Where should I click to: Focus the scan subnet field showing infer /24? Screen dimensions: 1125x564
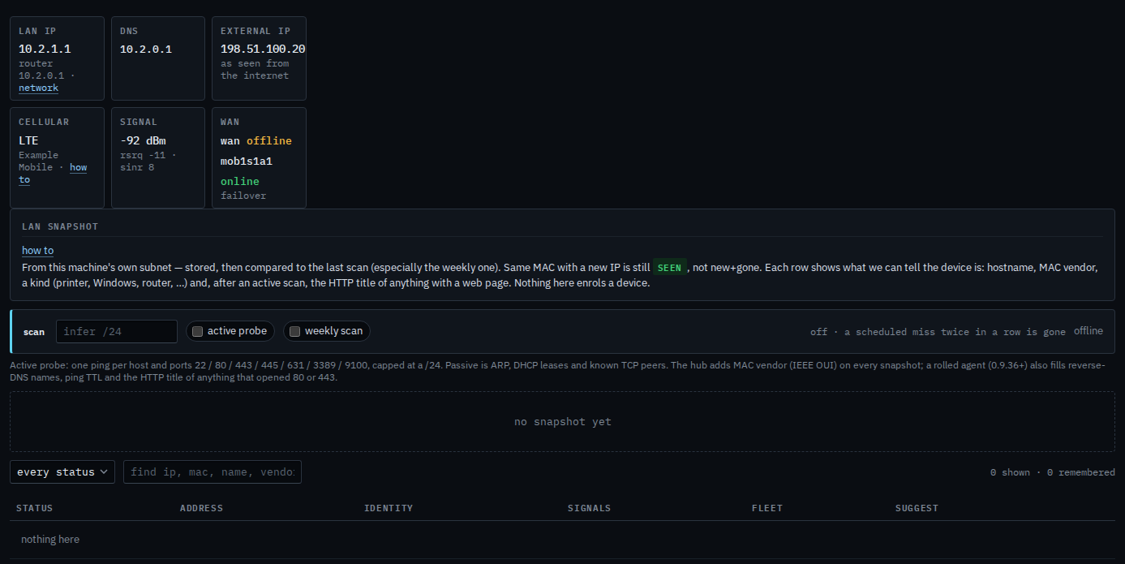tap(117, 331)
